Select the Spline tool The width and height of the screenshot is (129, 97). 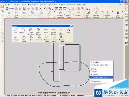(x=46, y=31)
